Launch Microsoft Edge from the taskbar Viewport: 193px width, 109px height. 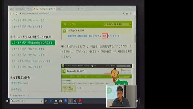[51, 101]
